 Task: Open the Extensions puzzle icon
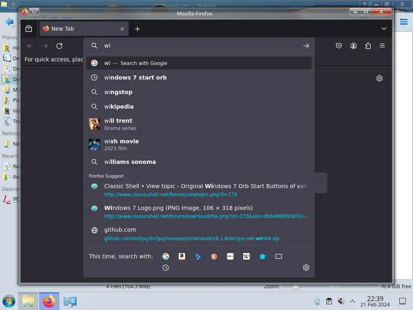point(368,46)
